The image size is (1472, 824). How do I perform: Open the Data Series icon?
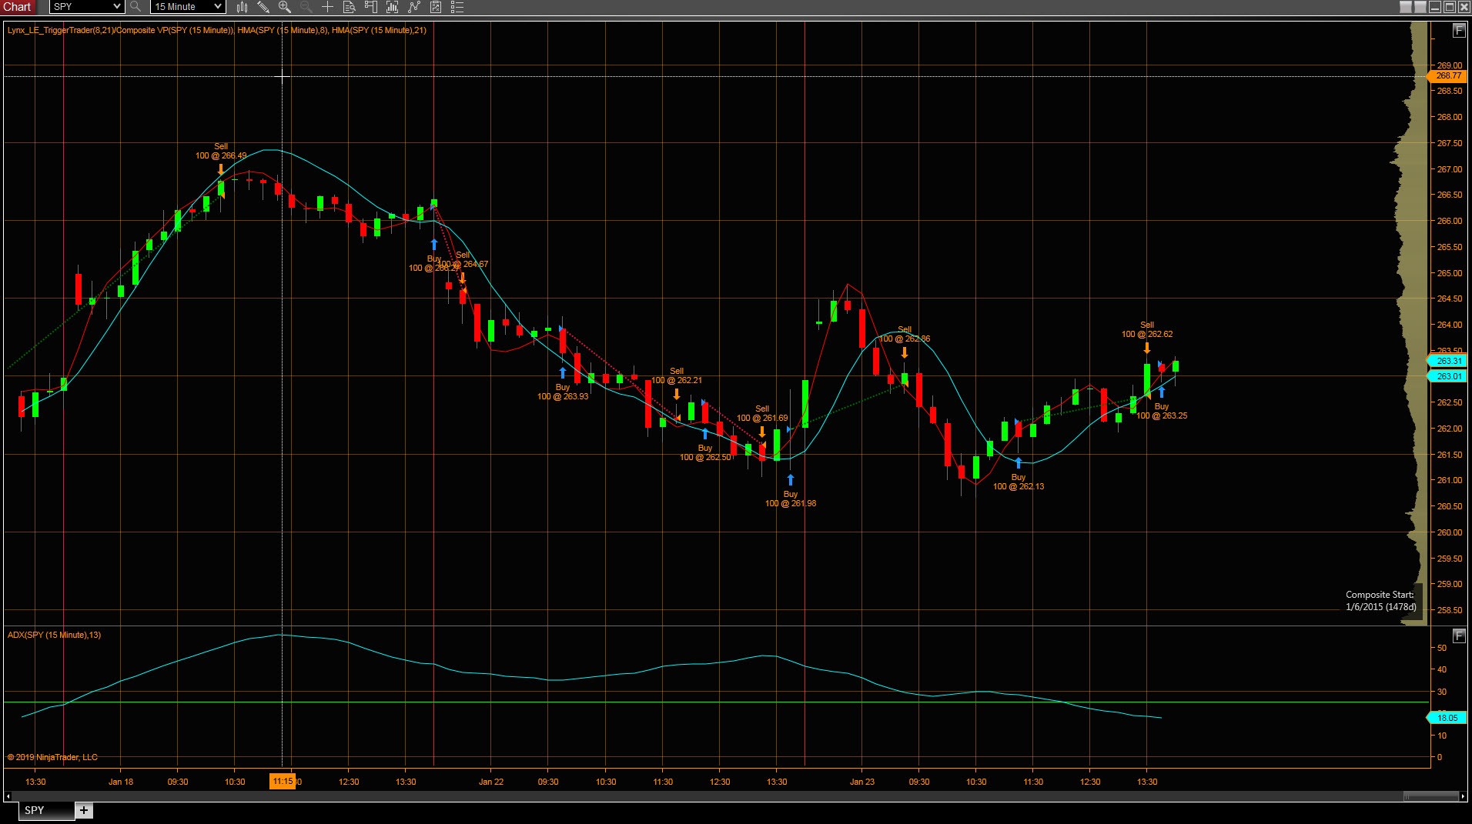pyautogui.click(x=392, y=7)
